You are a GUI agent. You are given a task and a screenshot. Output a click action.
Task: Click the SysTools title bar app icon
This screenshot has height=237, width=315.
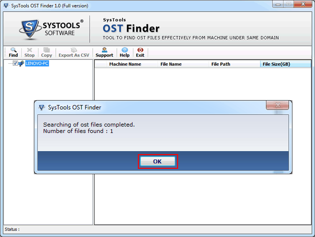tap(6, 5)
